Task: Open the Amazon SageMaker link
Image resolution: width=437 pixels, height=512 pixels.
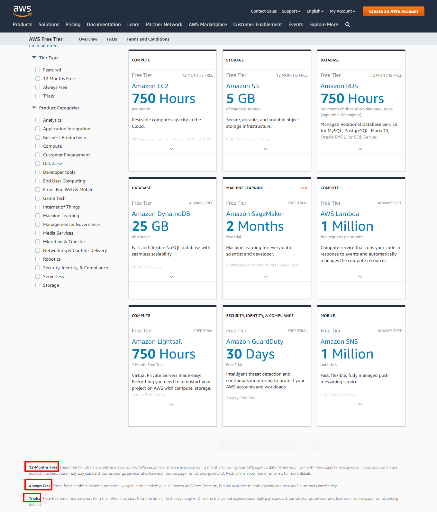Action: [255, 214]
